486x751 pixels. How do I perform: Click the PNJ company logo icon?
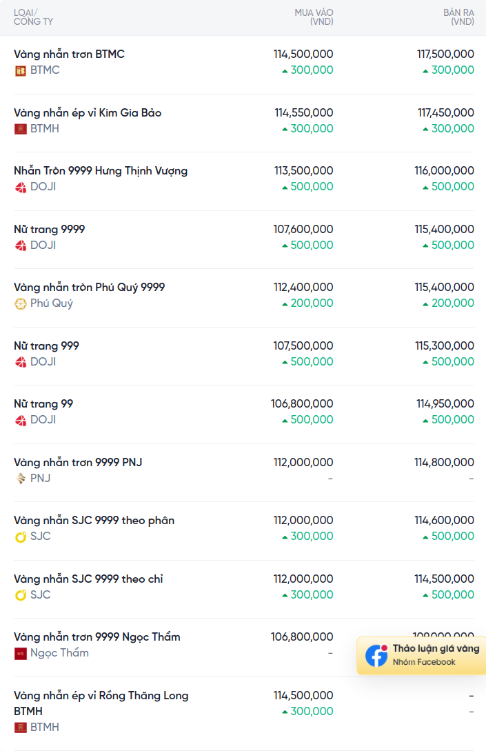21,479
